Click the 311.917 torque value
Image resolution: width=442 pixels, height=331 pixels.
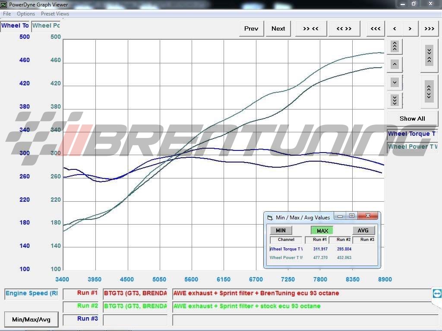(x=321, y=249)
